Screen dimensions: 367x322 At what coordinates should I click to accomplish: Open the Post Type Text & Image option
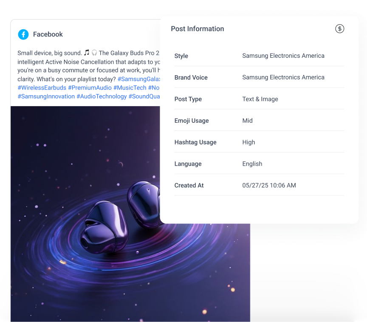click(x=260, y=99)
